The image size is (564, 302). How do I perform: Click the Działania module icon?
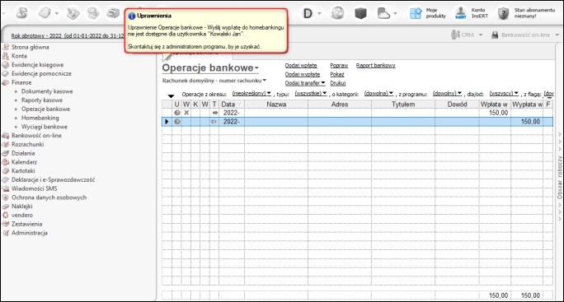click(x=6, y=153)
